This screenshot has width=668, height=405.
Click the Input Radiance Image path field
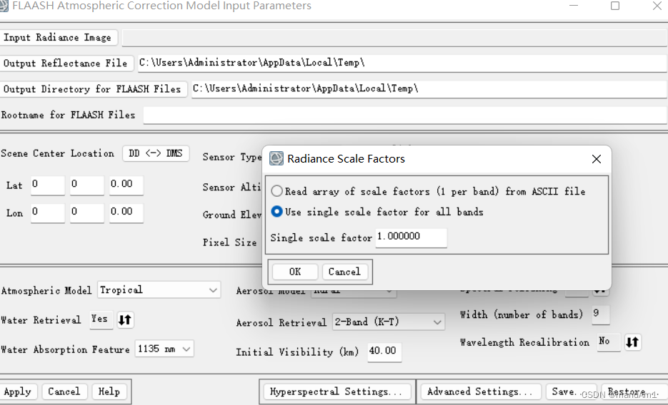[x=394, y=38]
